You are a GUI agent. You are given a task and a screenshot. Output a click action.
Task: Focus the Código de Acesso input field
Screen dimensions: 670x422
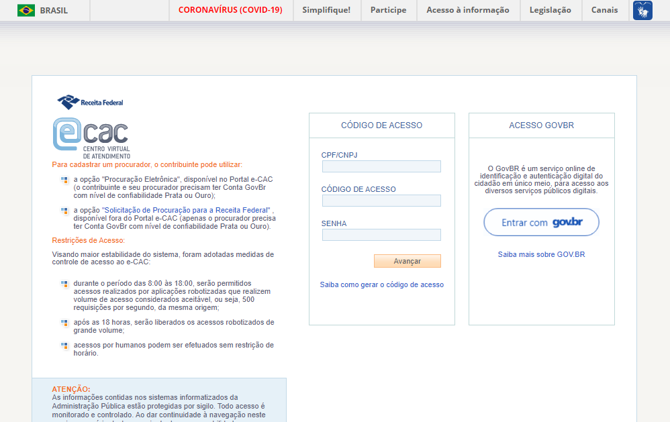[x=381, y=201]
